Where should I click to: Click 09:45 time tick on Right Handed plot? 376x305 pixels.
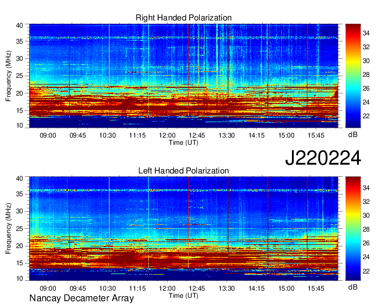(x=78, y=135)
